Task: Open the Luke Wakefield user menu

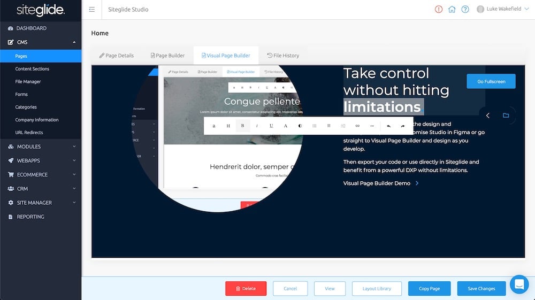Action: [x=502, y=9]
